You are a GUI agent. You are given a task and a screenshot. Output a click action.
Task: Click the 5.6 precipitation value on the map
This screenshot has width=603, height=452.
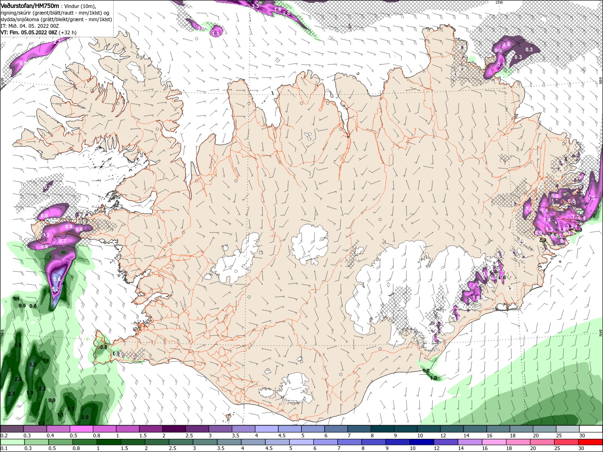coord(57,280)
